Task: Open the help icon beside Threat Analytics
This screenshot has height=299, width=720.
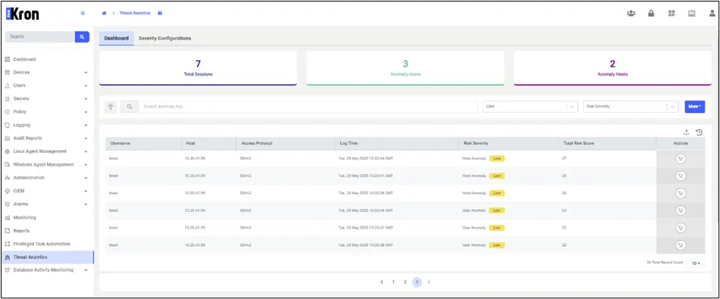Action: pos(160,14)
